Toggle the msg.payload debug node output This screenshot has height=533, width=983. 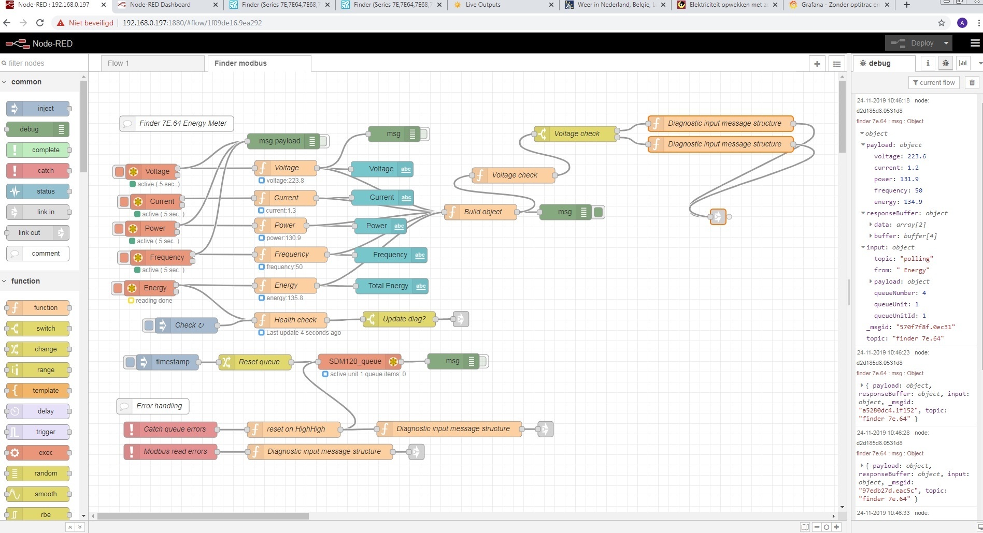324,141
